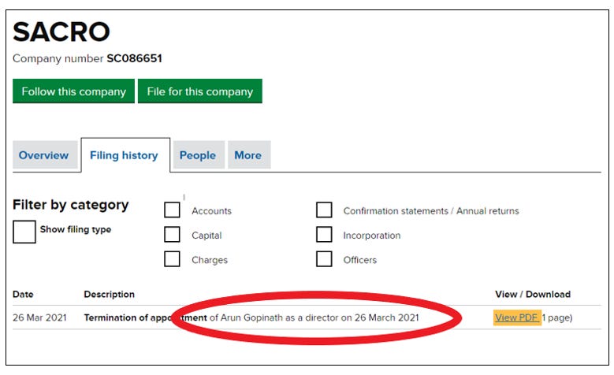The image size is (614, 375).
Task: Tick the Capital category checkbox
Action: 172,235
